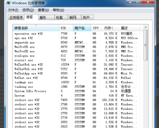Sort by the CPU column header
Screen dimensions: 159x128
pos(96,28)
